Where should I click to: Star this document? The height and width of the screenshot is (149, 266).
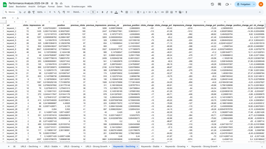(52, 3)
